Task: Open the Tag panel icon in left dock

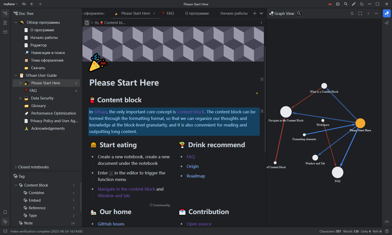Action: (x=5, y=222)
